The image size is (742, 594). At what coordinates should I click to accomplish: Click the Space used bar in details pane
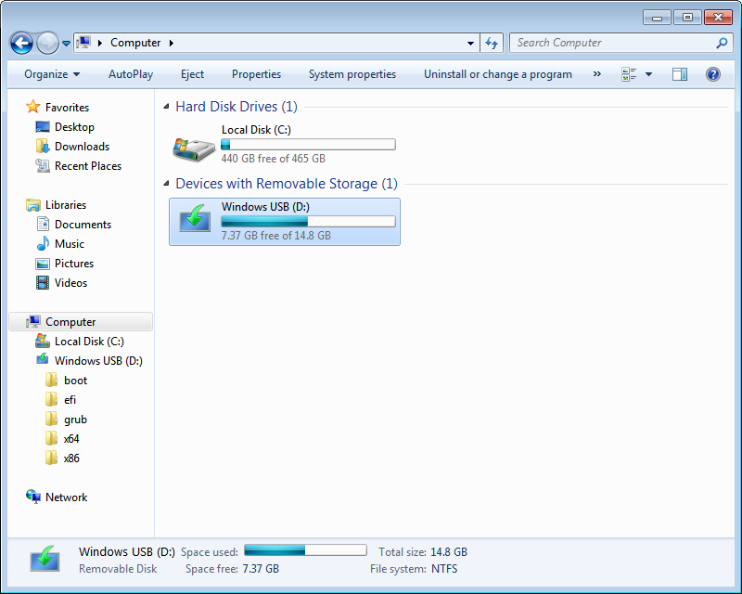(x=305, y=550)
